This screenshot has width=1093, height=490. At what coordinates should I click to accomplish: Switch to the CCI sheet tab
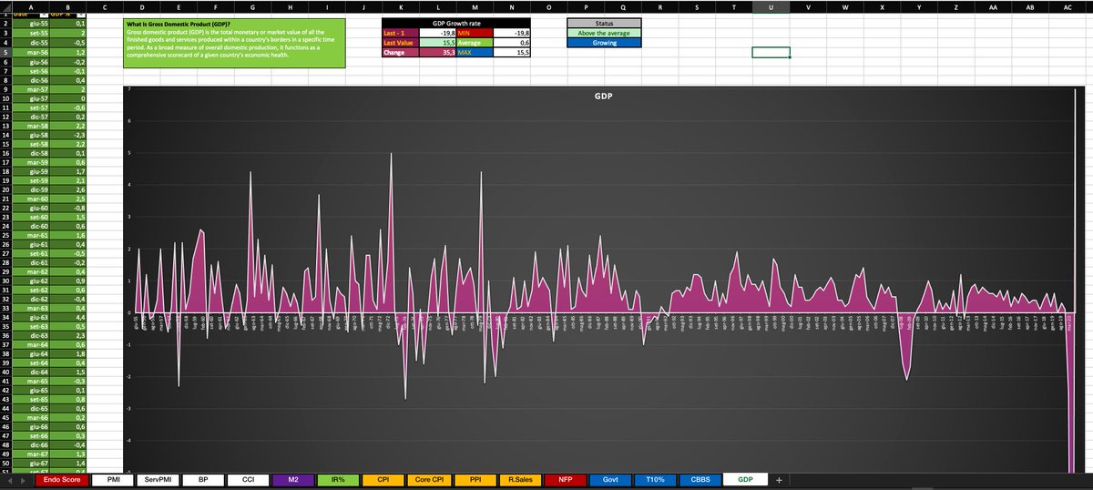point(249,479)
